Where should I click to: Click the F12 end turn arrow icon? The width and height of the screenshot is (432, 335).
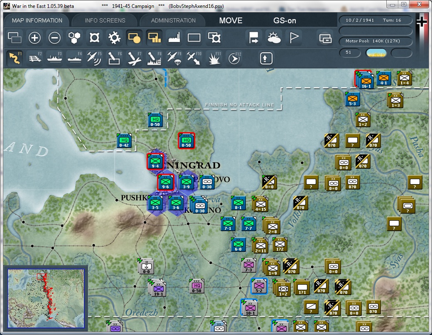tap(234, 58)
